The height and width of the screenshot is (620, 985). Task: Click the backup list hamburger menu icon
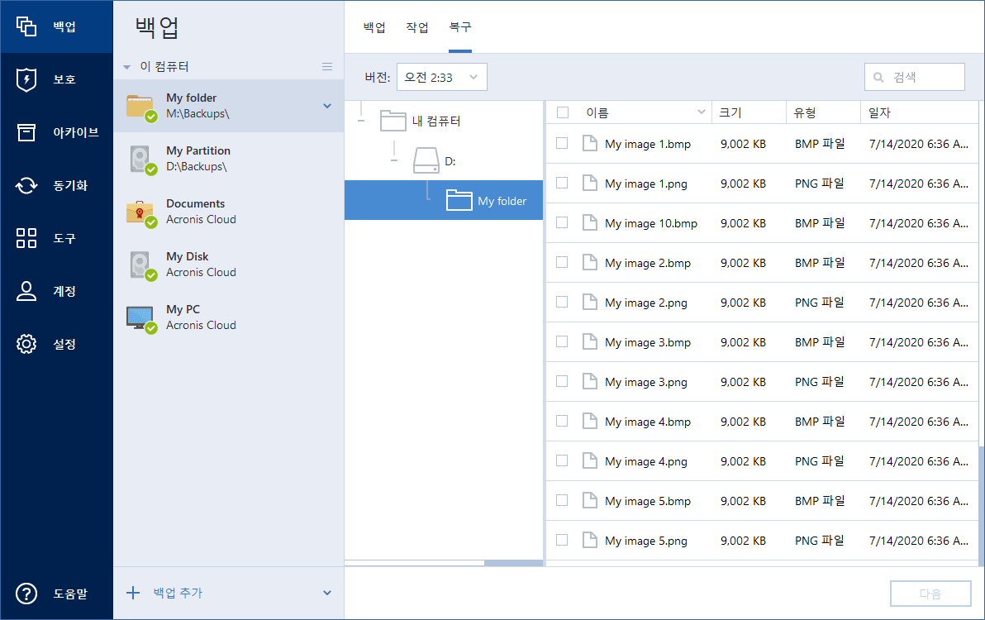point(327,66)
